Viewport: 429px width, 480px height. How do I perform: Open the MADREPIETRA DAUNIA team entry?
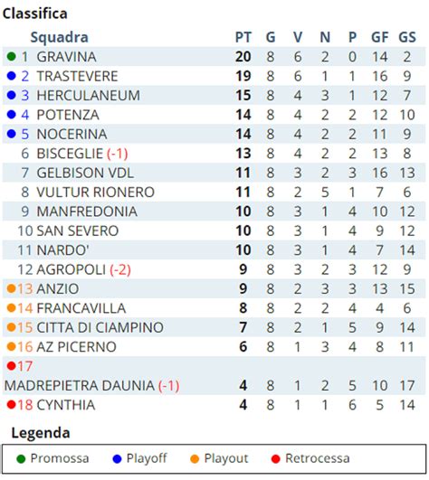[79, 385]
